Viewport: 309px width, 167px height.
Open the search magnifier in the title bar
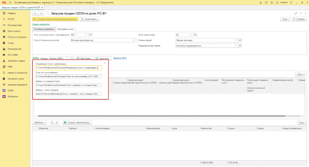pos(277,2)
